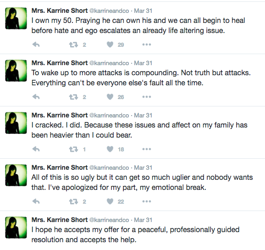
Task: Retweet the "To wake up to more attacks" tweet
Action: point(73,97)
